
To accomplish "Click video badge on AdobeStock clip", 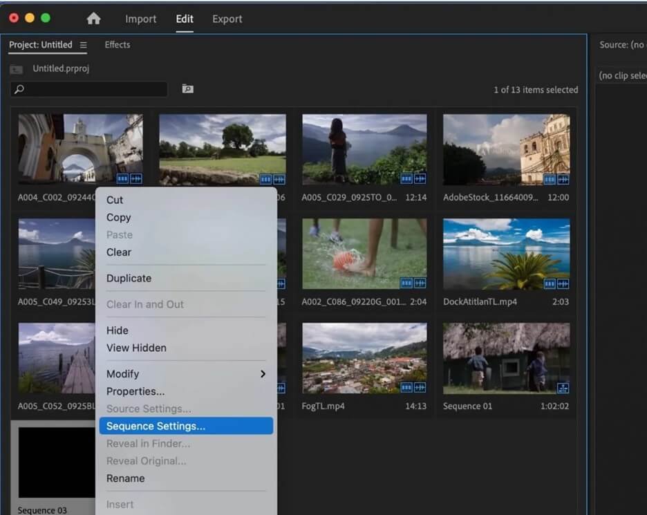I will [x=550, y=180].
